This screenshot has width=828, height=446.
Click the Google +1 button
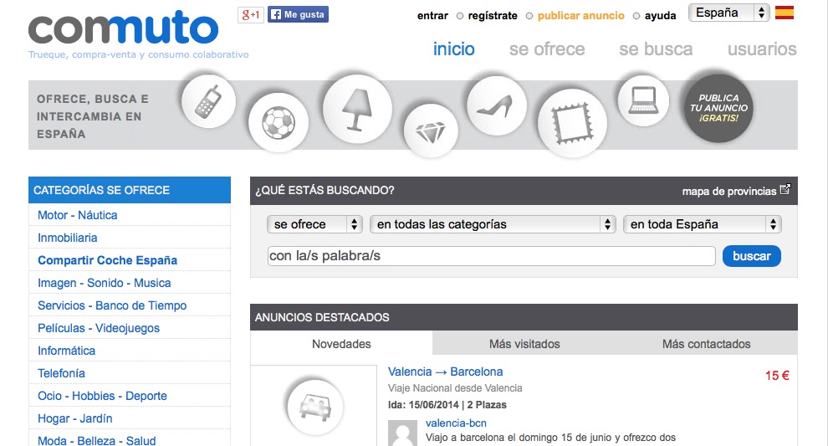(x=250, y=14)
